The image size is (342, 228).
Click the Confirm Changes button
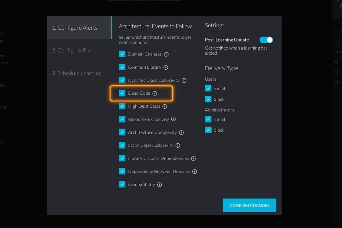249,205
